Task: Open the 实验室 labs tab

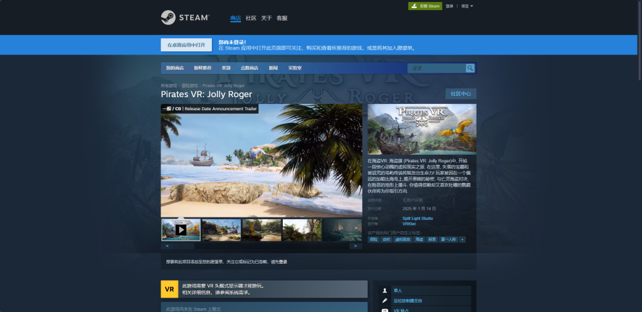Action: tap(295, 68)
